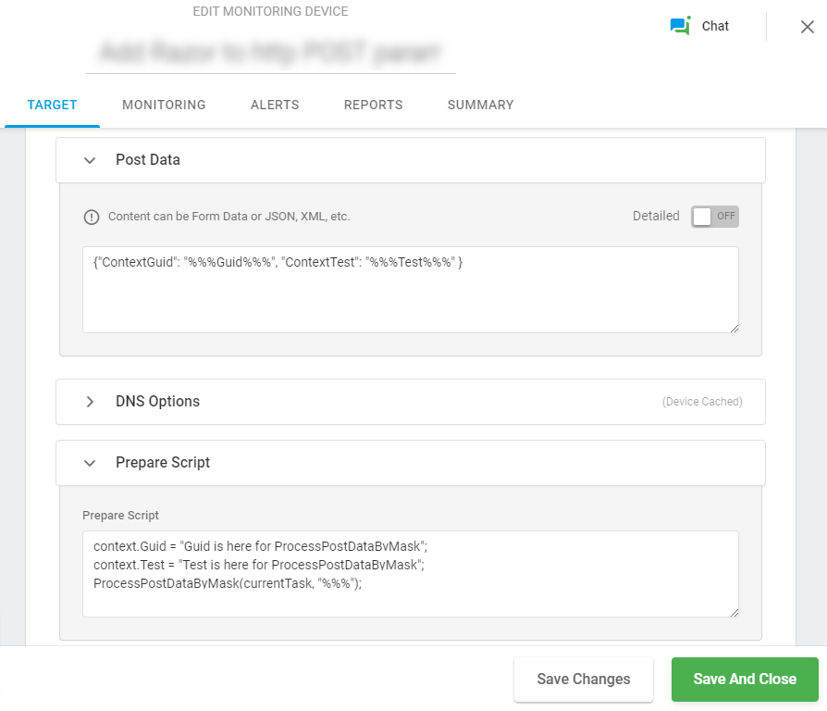Click the Device Cached label in DNS Options
The image size is (827, 711).
click(x=701, y=402)
